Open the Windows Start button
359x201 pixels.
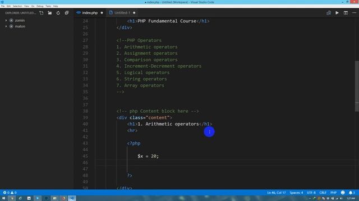[3, 198]
